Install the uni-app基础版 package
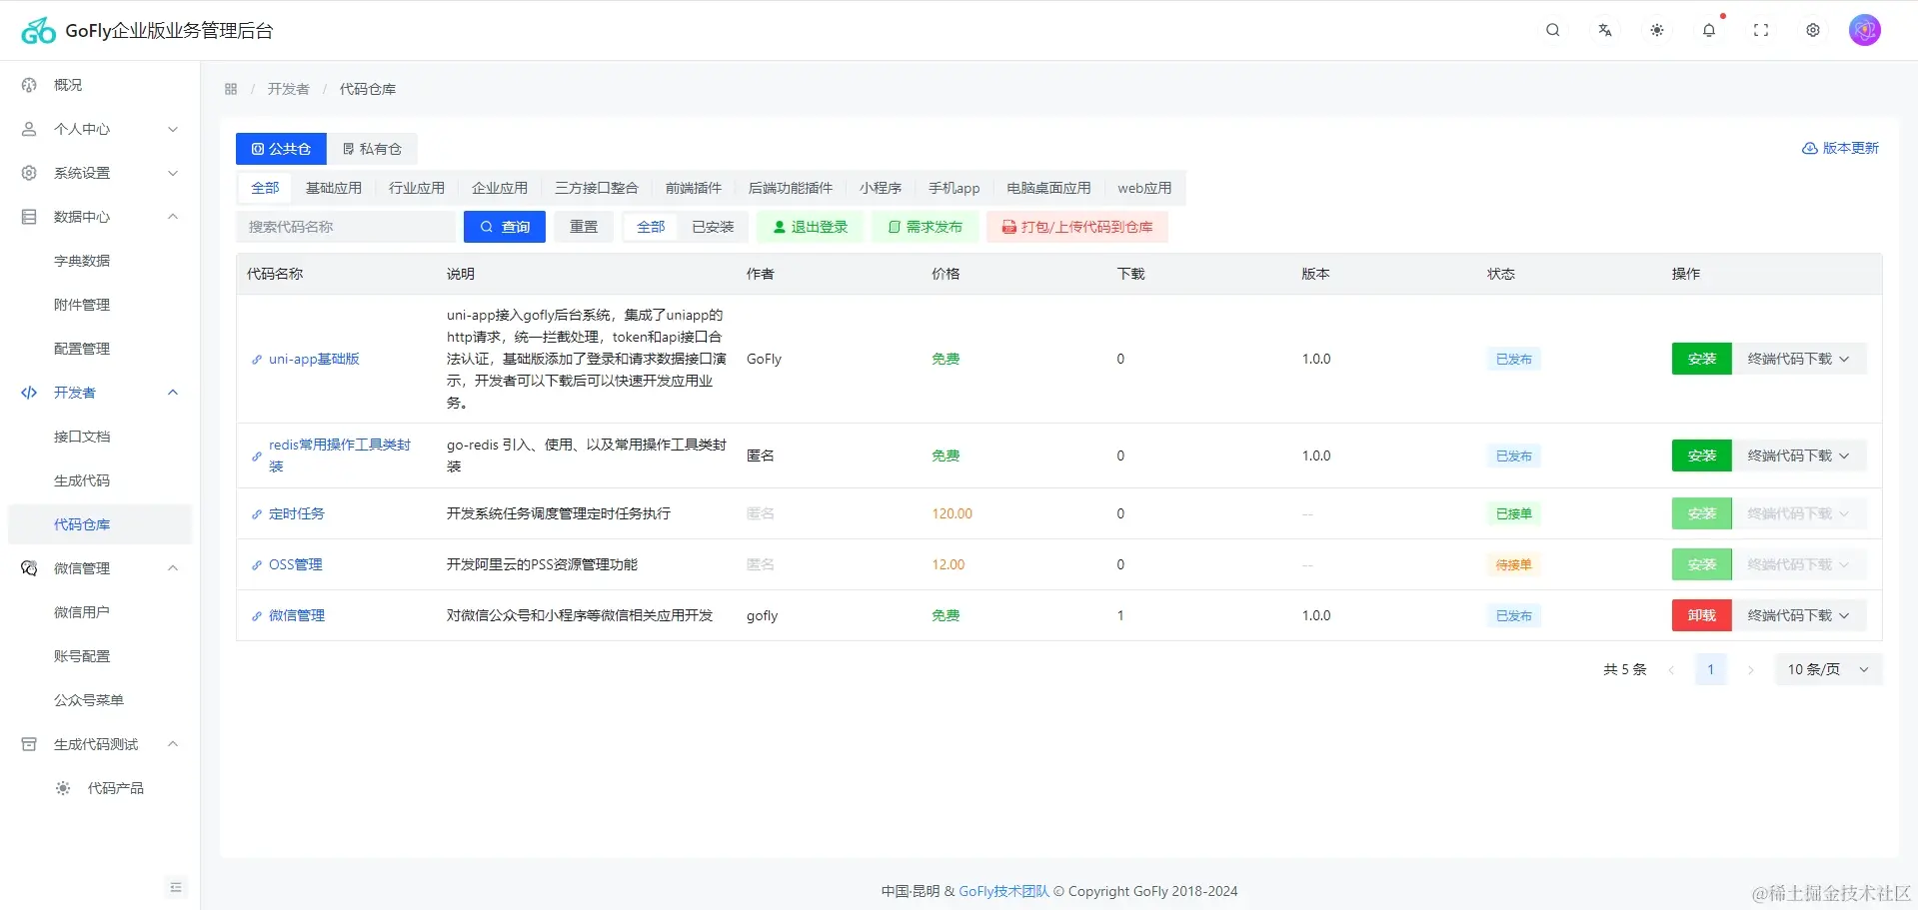Screen dimensions: 1918x910 pos(1702,359)
